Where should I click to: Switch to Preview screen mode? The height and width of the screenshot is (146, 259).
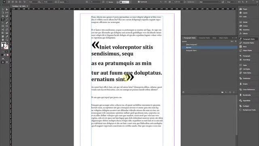click(7, 62)
